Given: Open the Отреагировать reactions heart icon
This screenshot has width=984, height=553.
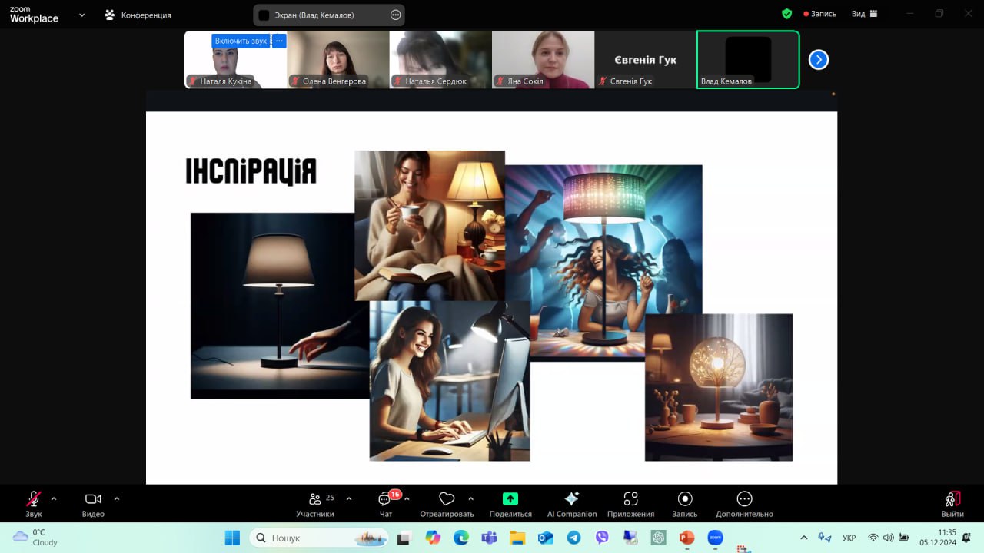Looking at the screenshot, I should [x=447, y=500].
